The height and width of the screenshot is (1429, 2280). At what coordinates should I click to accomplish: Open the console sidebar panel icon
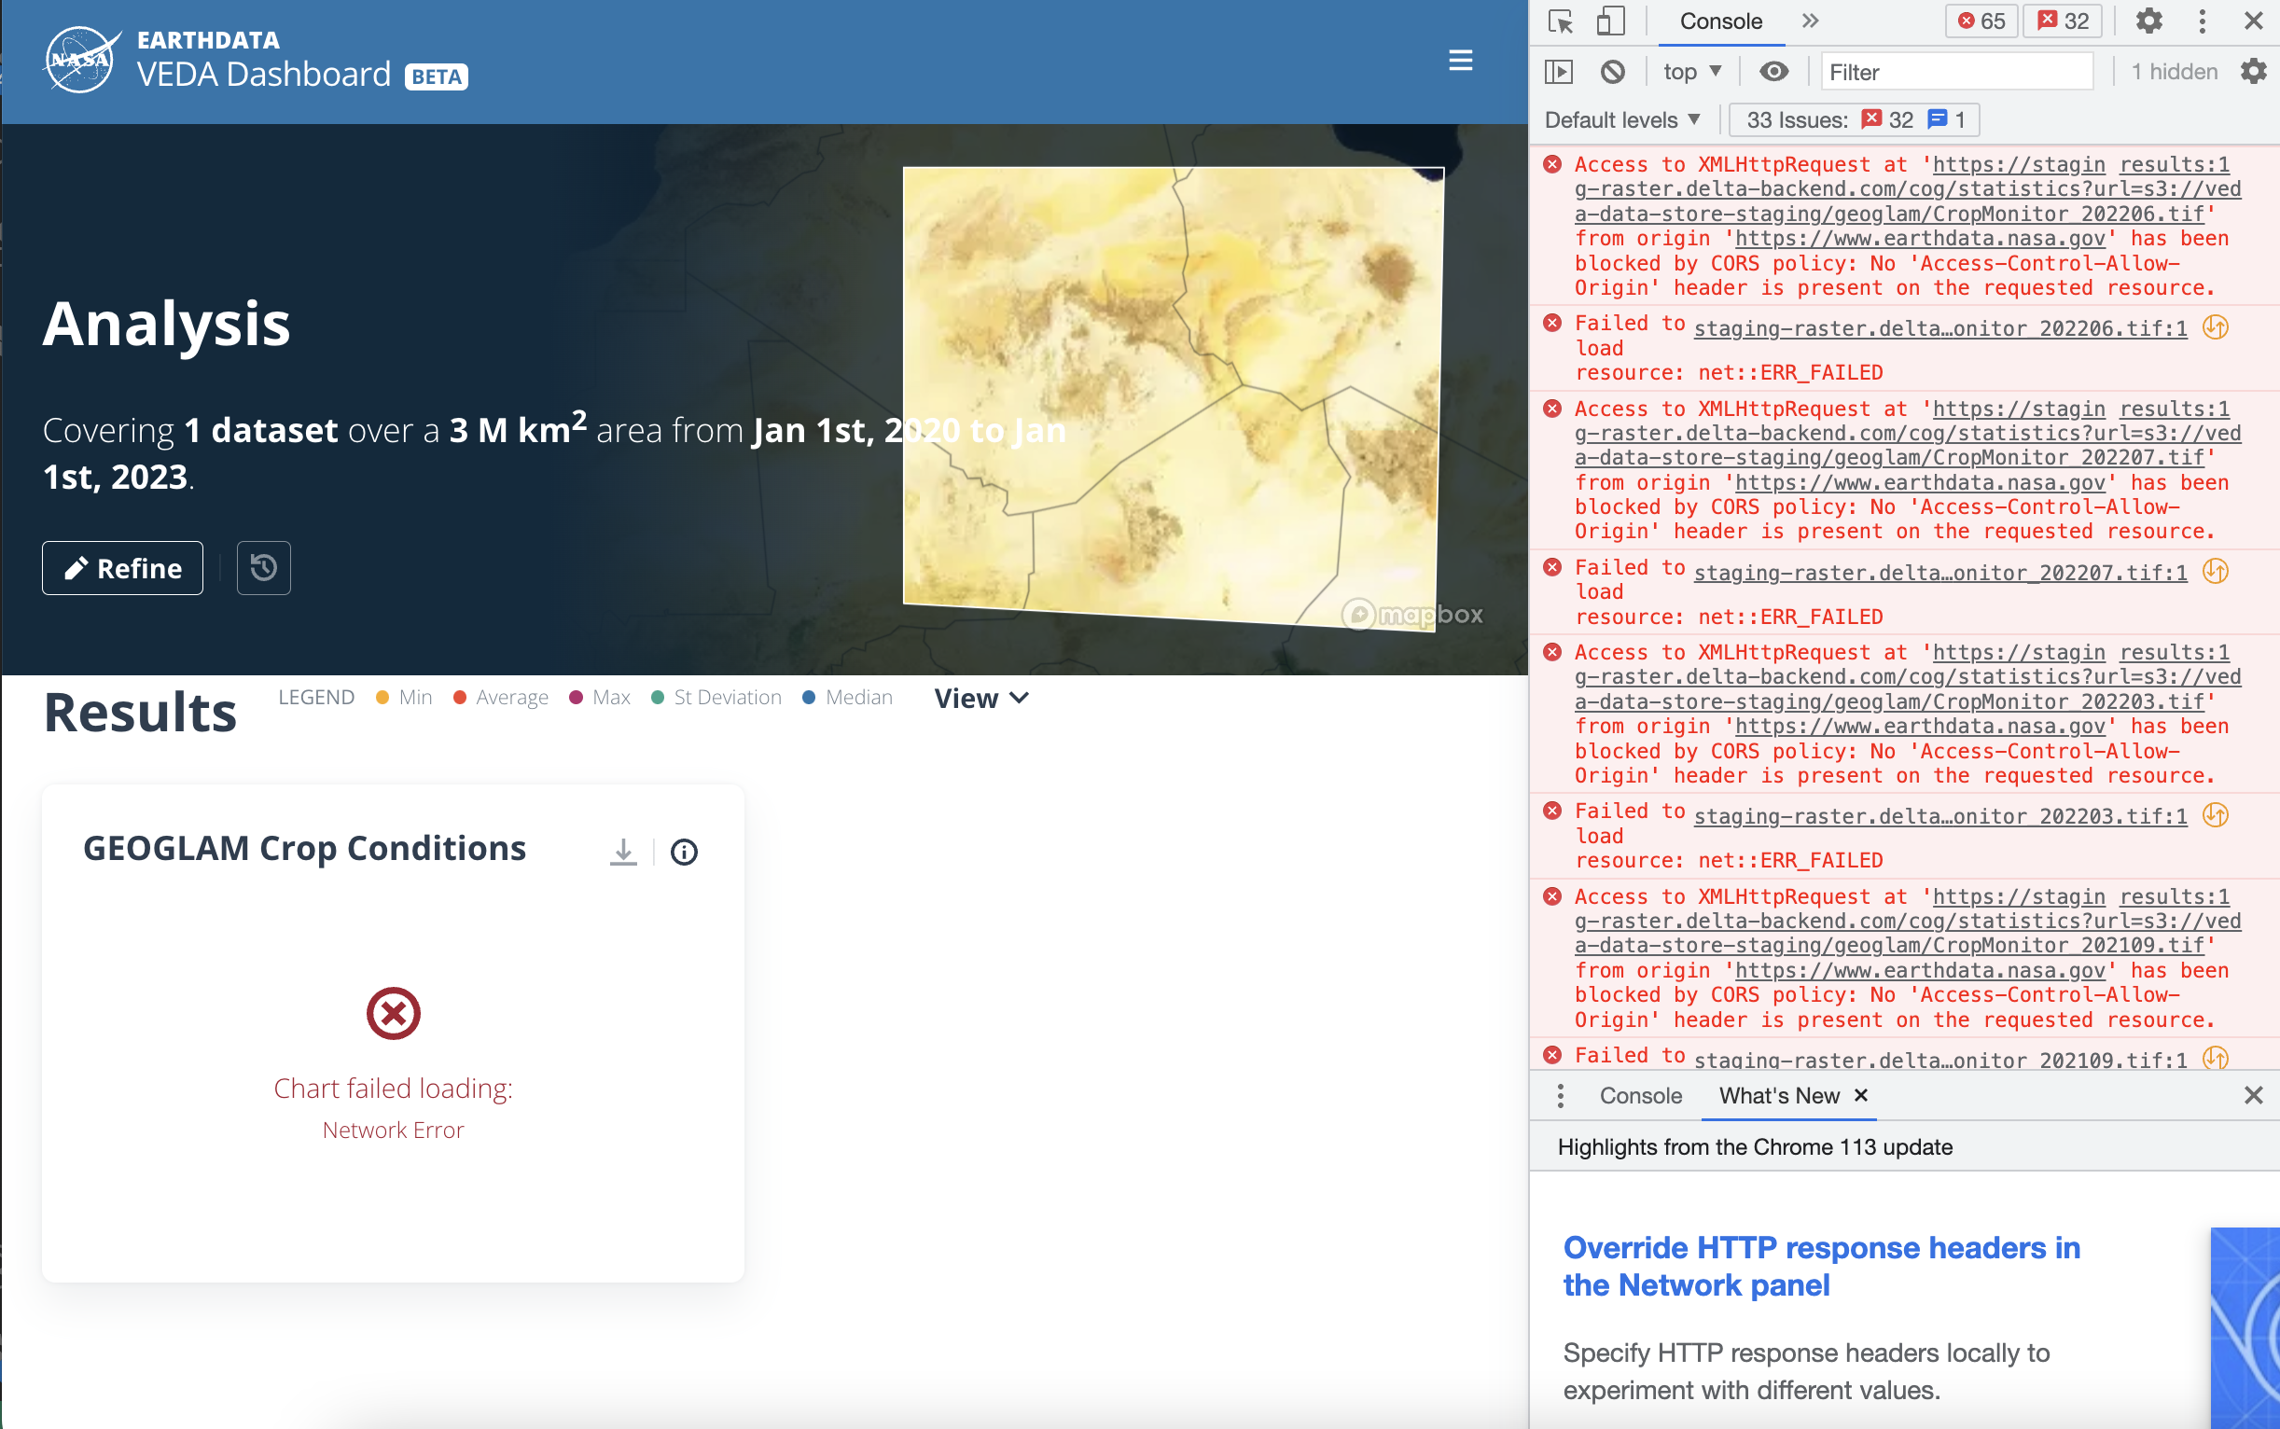1560,71
